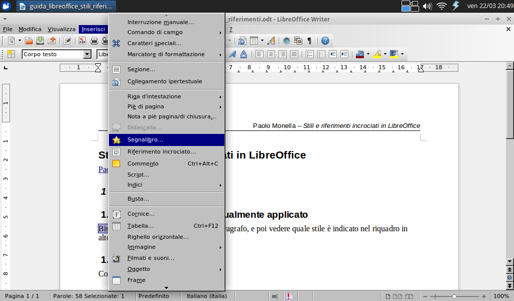This screenshot has width=514, height=301.
Task: Choose Cornice menu entry
Action: 167,214
